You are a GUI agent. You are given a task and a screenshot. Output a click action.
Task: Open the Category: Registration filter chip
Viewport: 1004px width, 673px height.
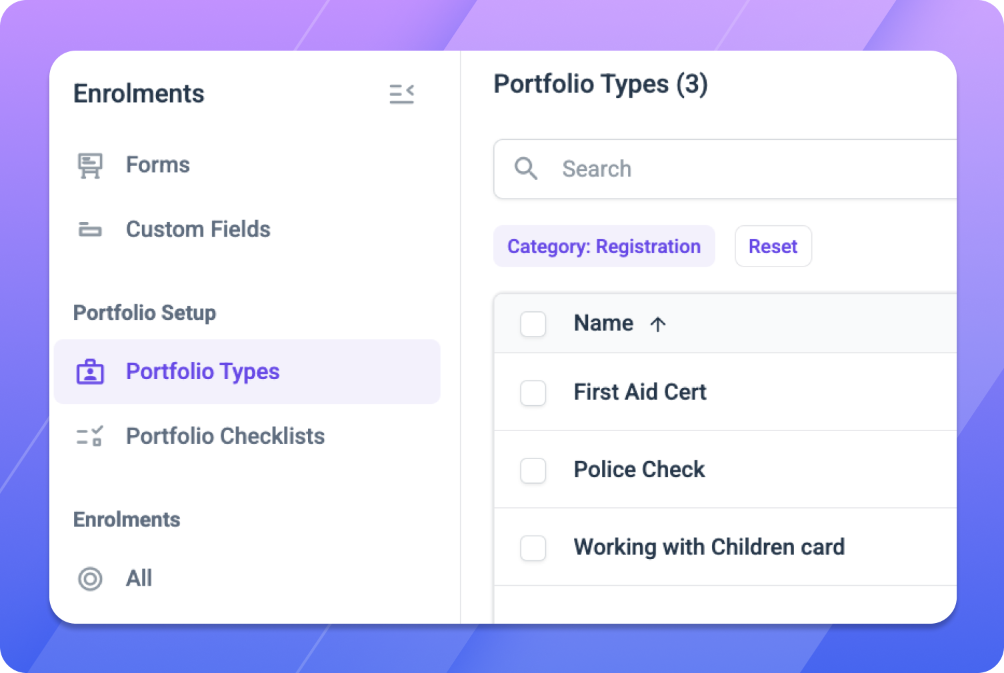pyautogui.click(x=604, y=247)
